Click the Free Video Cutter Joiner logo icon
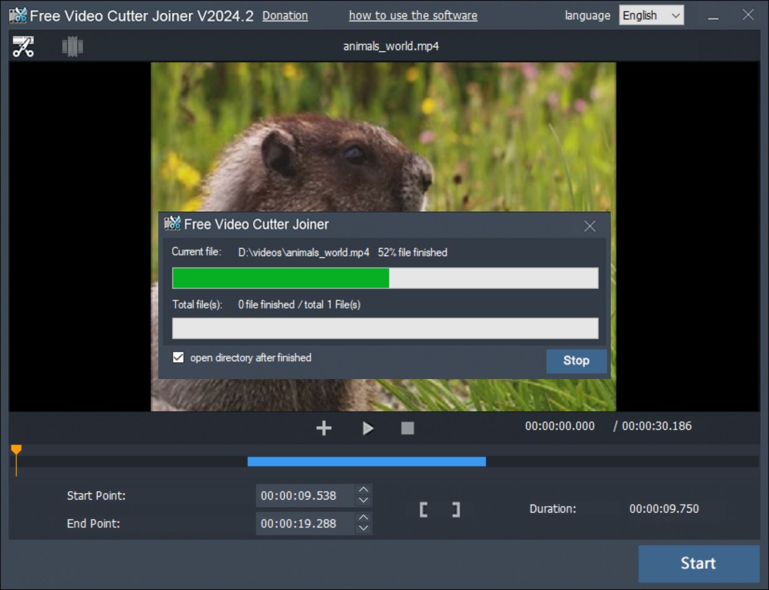 pyautogui.click(x=18, y=15)
